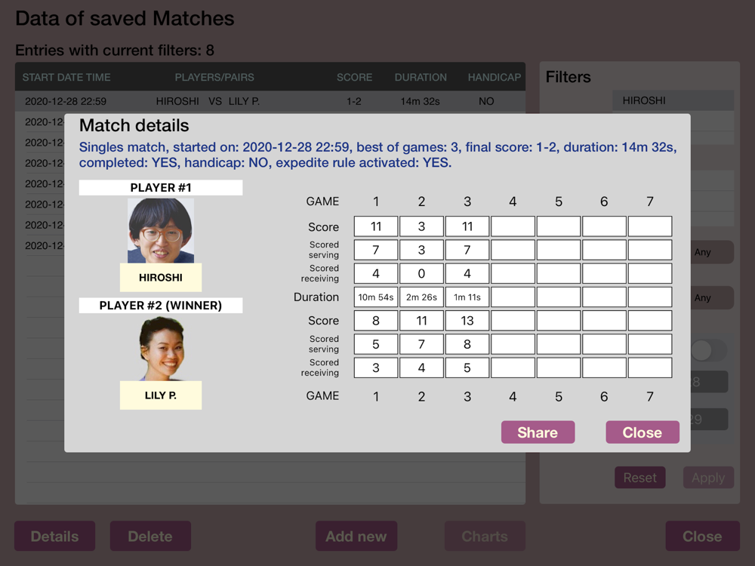Click Hiroshi's scored receiving value 0 in game 2
This screenshot has width=755, height=566.
[421, 273]
